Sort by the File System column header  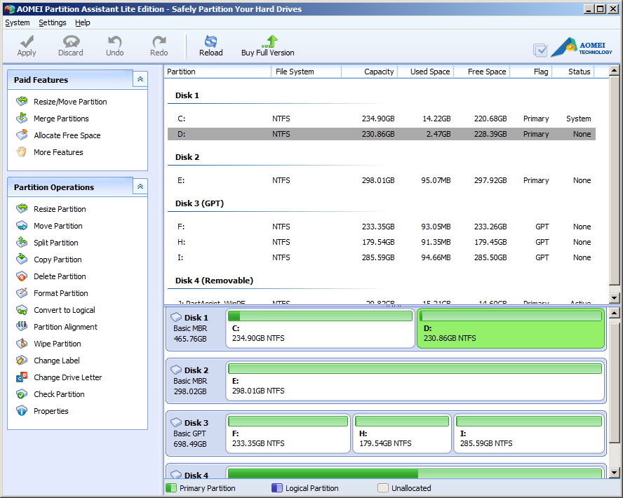pos(306,72)
